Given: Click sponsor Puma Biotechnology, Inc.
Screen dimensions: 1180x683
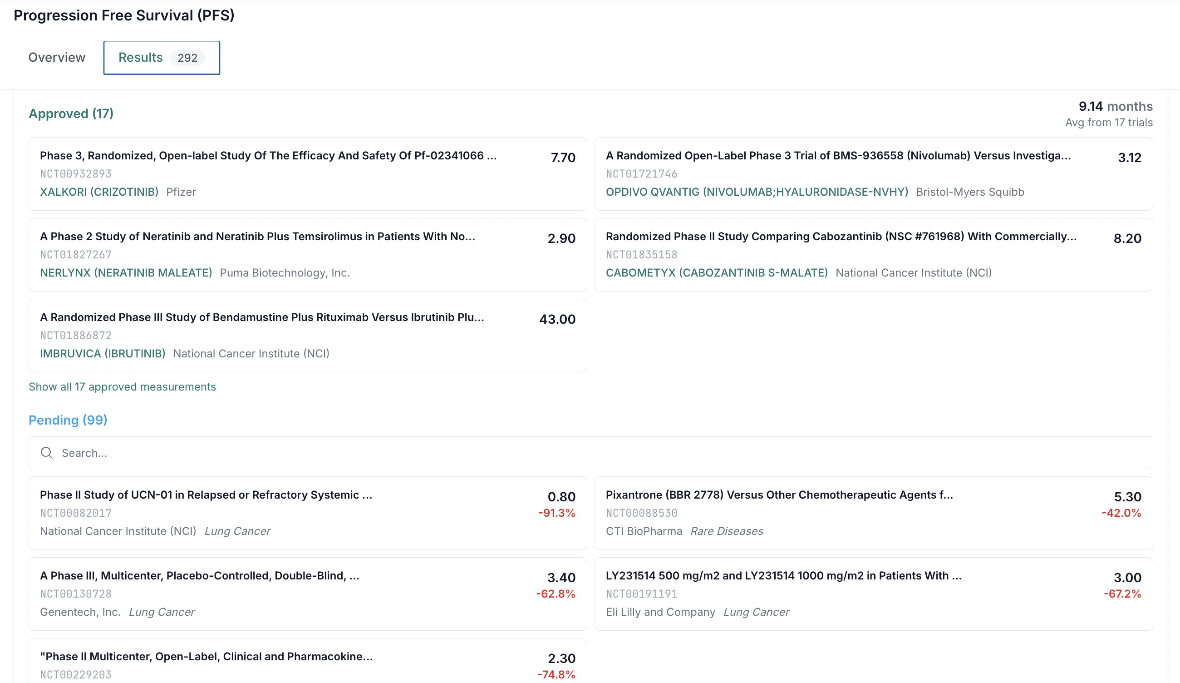Looking at the screenshot, I should point(285,272).
